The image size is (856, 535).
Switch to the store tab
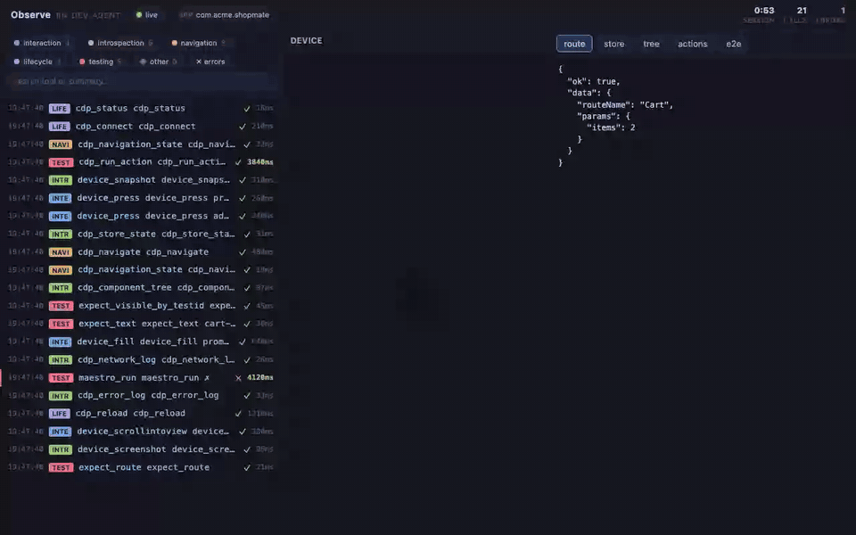coord(613,44)
